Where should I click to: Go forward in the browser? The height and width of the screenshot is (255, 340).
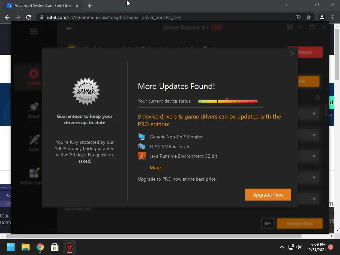[x=18, y=17]
